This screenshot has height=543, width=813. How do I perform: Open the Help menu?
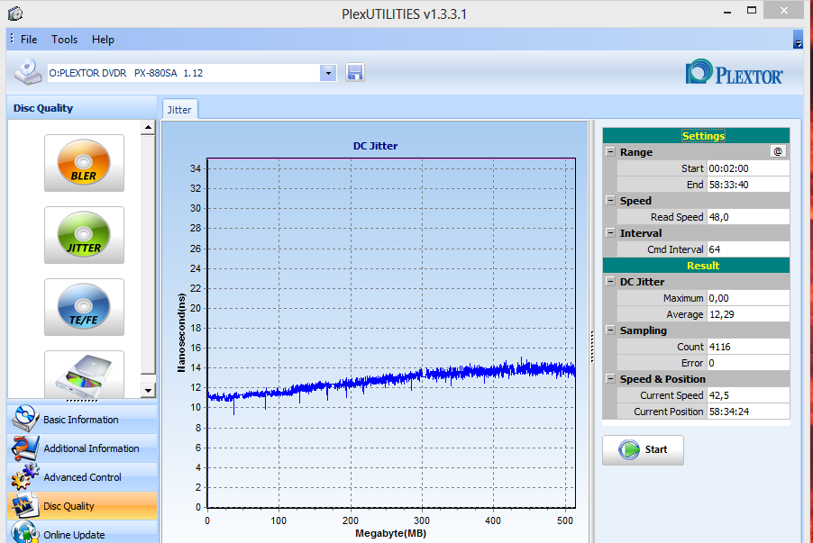(x=103, y=40)
